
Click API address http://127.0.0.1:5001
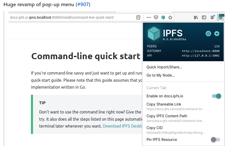tap(201, 56)
